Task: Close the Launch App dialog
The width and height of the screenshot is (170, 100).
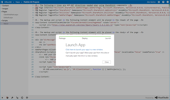Action: [x=107, y=62]
